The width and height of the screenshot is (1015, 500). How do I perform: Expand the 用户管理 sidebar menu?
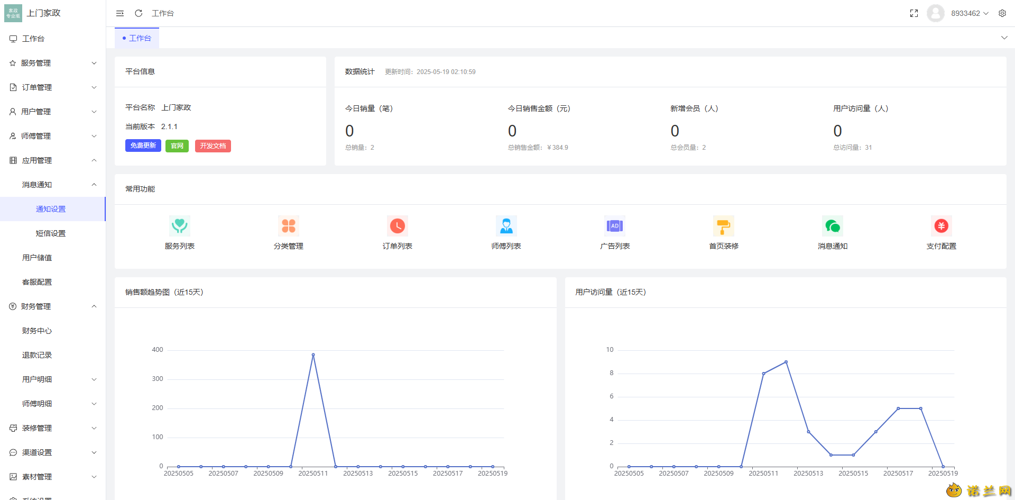tap(53, 112)
